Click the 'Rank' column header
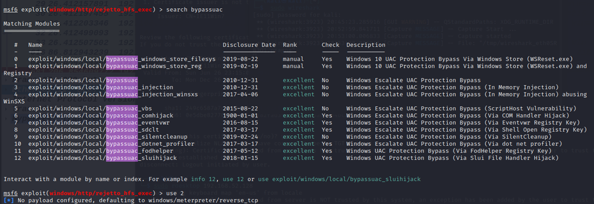 (x=290, y=45)
